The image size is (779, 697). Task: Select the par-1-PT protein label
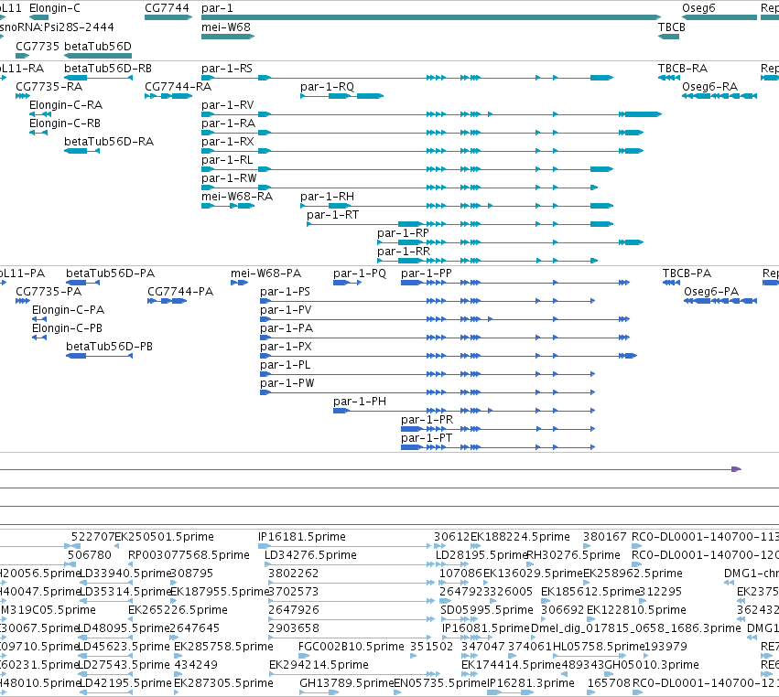pos(427,438)
